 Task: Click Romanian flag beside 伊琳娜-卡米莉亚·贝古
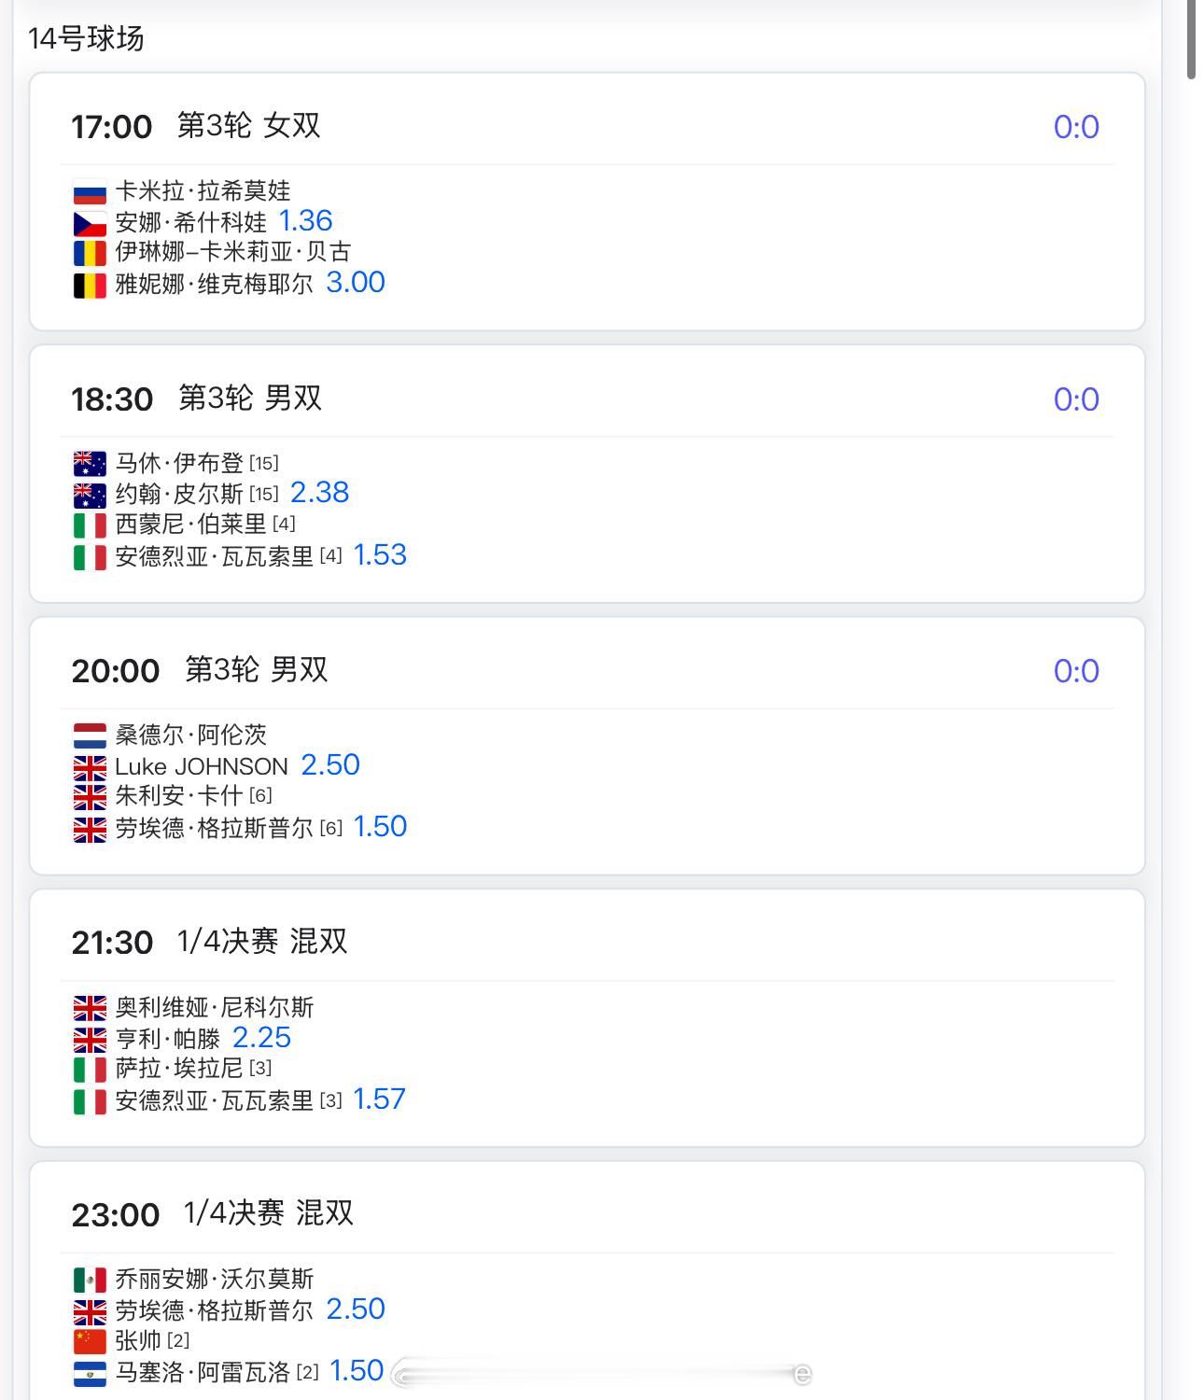pos(90,254)
